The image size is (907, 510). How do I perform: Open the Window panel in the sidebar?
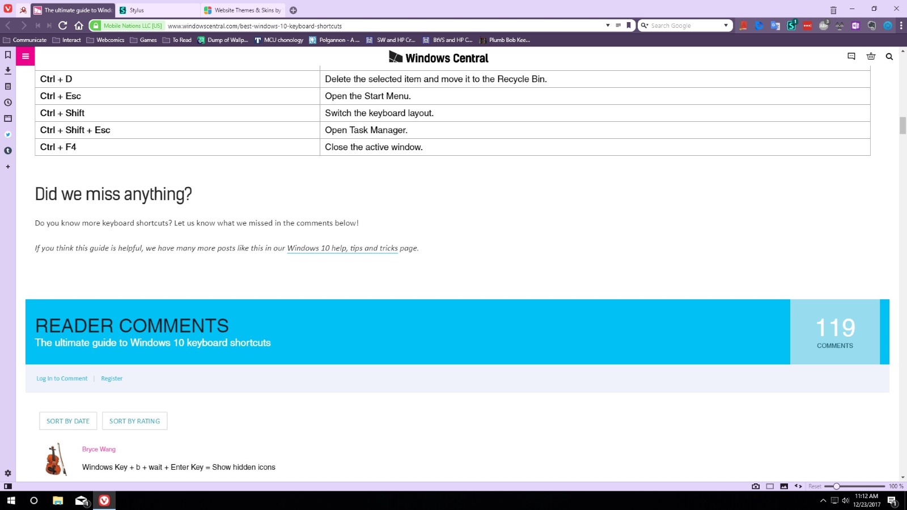click(8, 118)
